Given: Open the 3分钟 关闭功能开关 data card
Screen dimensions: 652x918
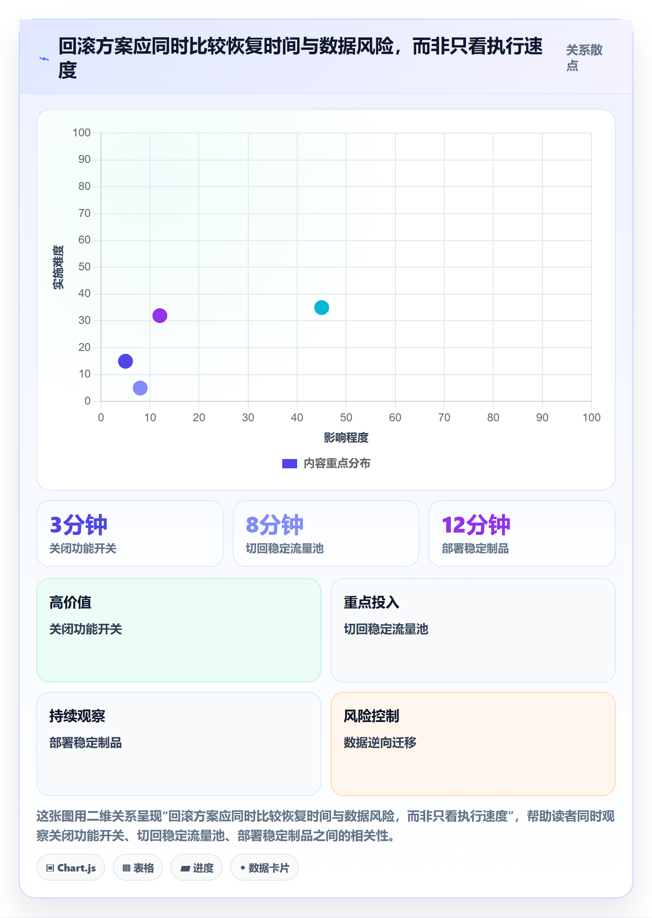Looking at the screenshot, I should click(130, 533).
